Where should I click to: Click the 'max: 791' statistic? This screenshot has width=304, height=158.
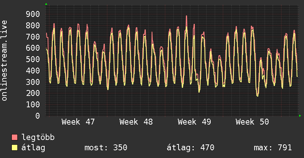[x=273, y=148]
